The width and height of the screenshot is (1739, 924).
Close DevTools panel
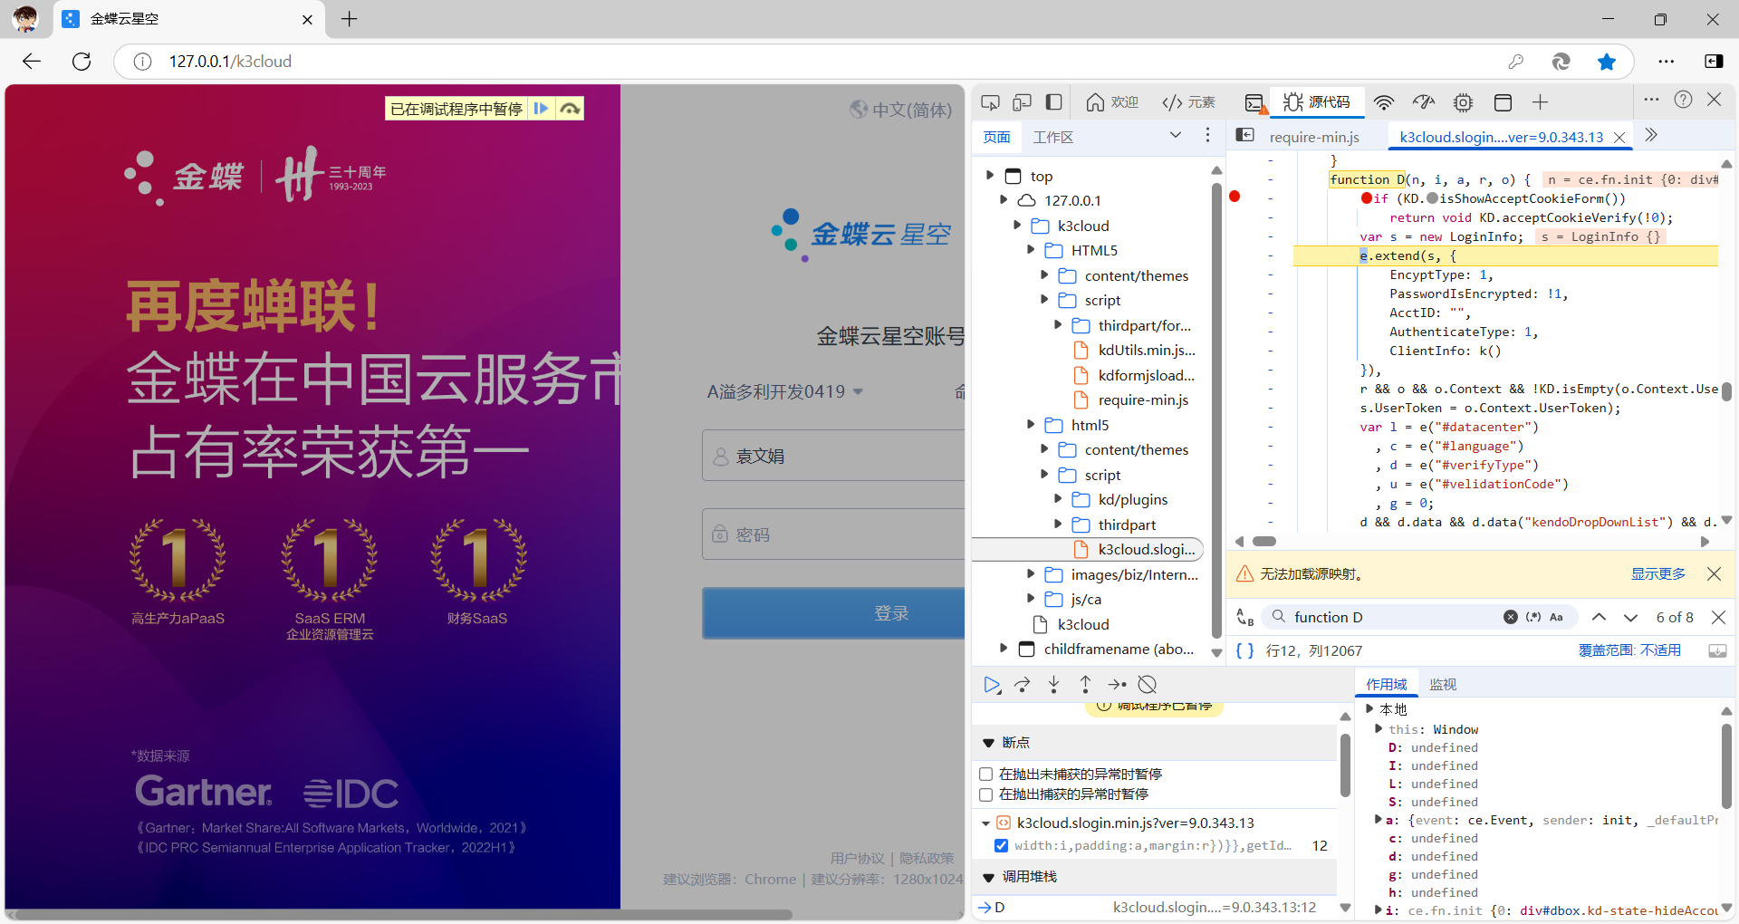(x=1715, y=100)
